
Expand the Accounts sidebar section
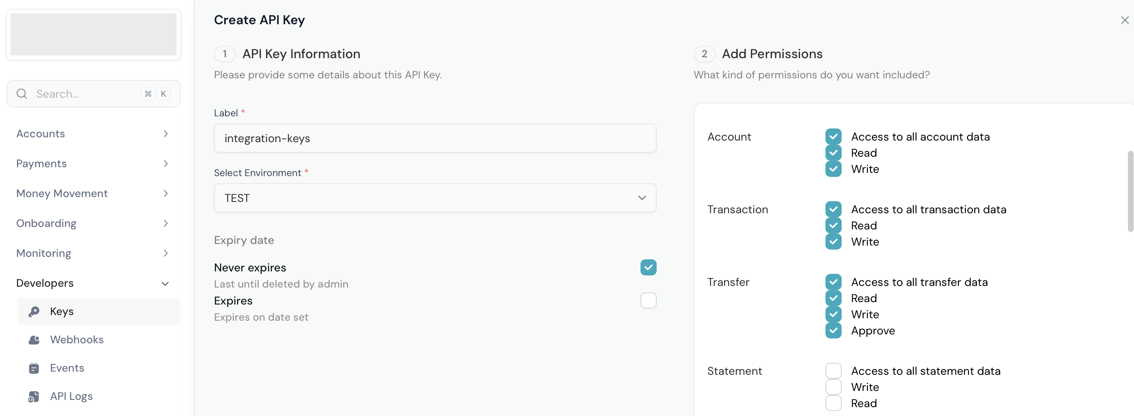pos(93,134)
